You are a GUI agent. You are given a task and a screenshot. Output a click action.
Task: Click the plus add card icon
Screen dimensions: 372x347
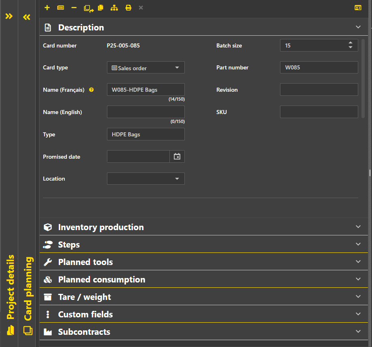coord(47,8)
